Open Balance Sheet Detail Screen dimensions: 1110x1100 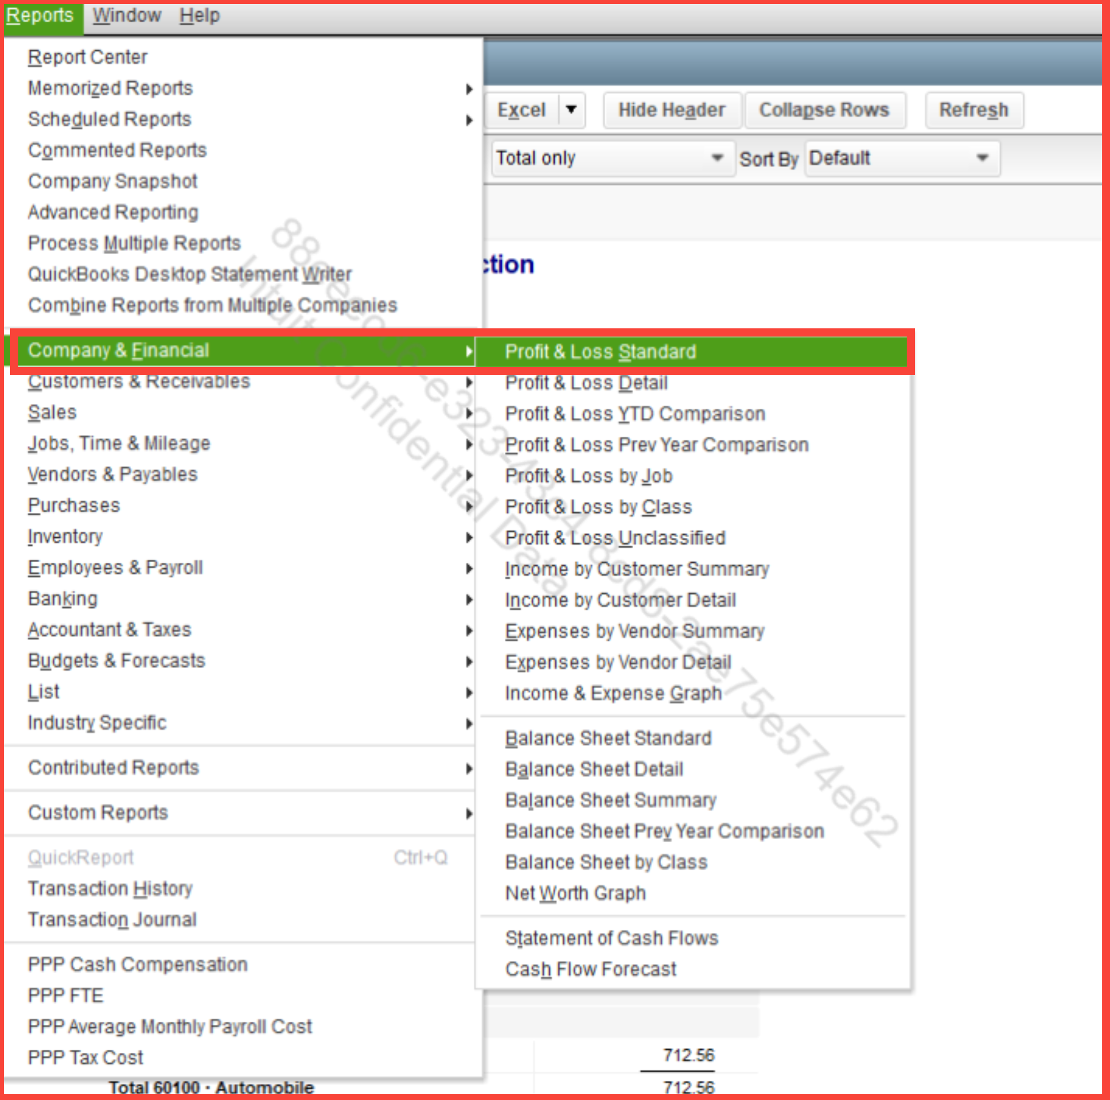(x=594, y=769)
